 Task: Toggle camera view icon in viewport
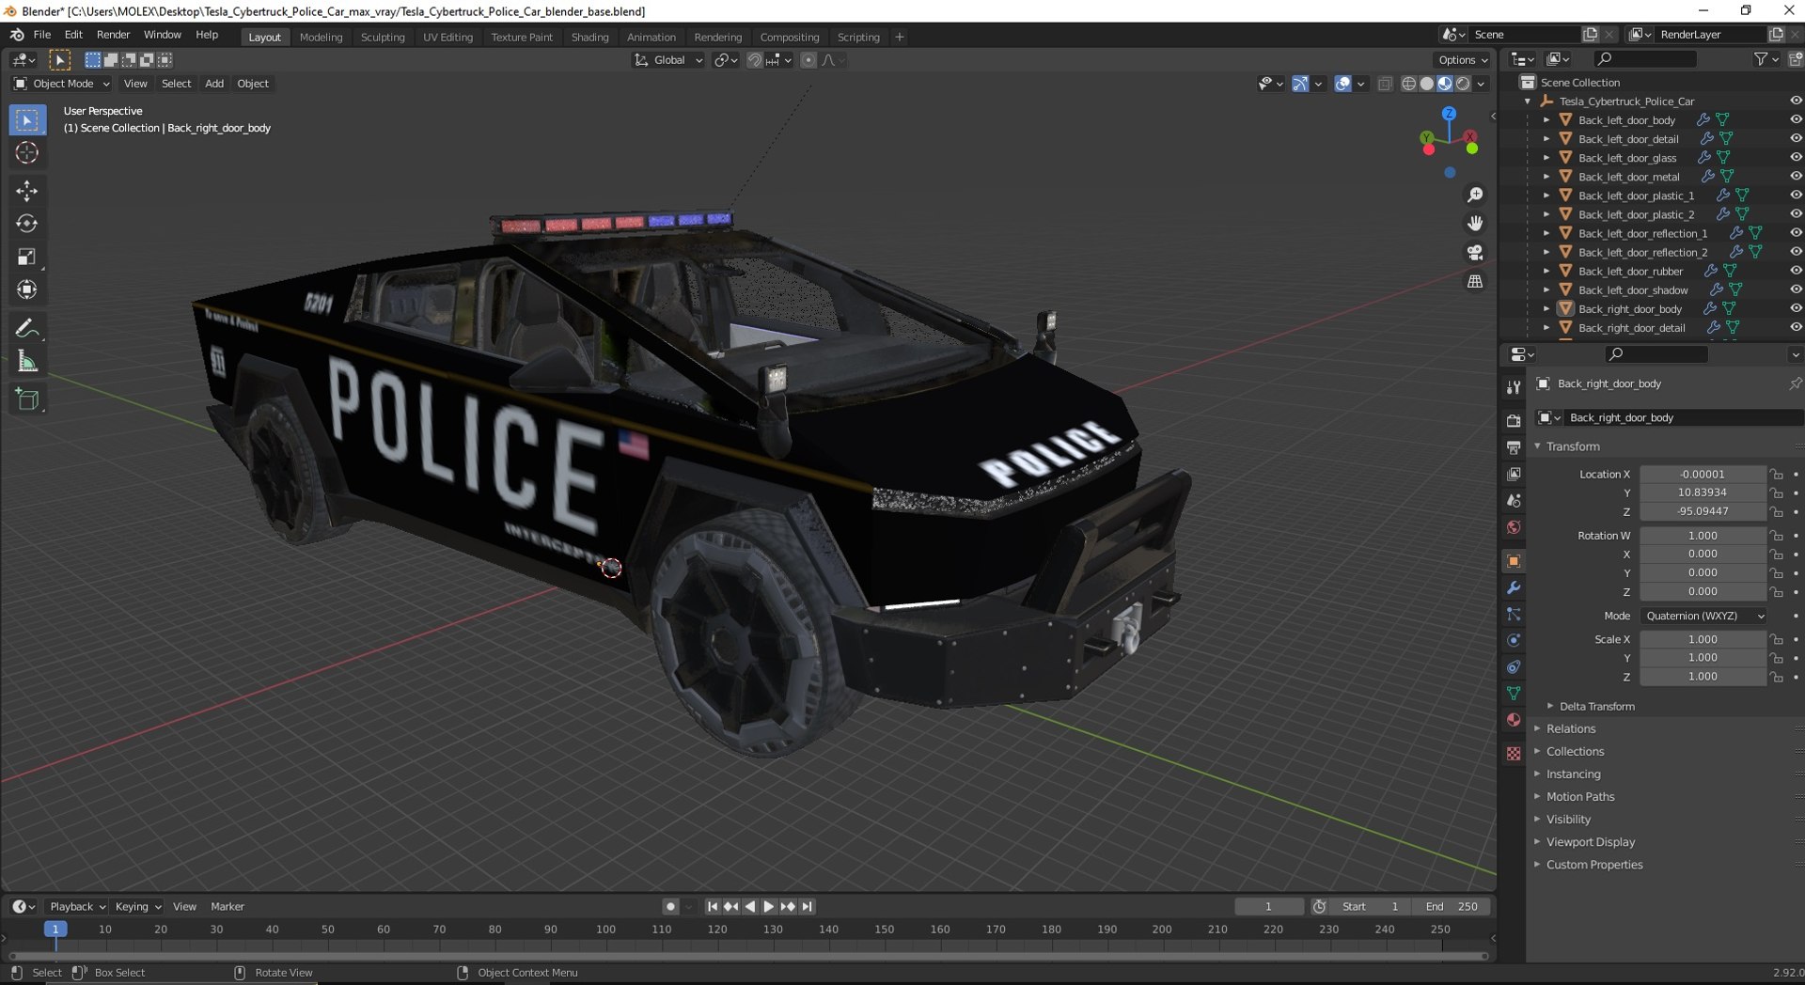(1475, 253)
